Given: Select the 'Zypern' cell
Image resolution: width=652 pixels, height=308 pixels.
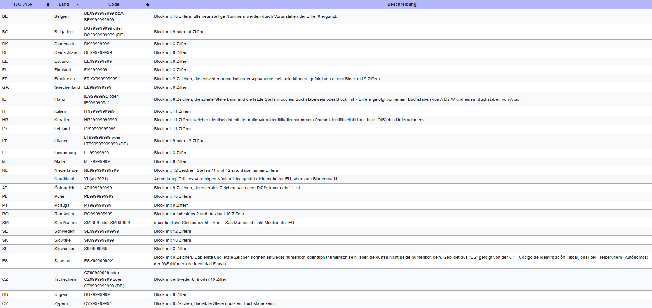Looking at the screenshot, I should [67, 303].
